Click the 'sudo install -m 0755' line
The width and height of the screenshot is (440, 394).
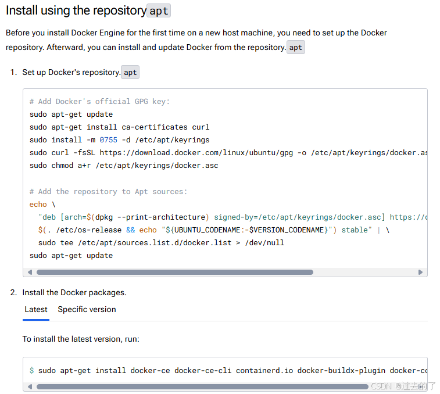[120, 139]
